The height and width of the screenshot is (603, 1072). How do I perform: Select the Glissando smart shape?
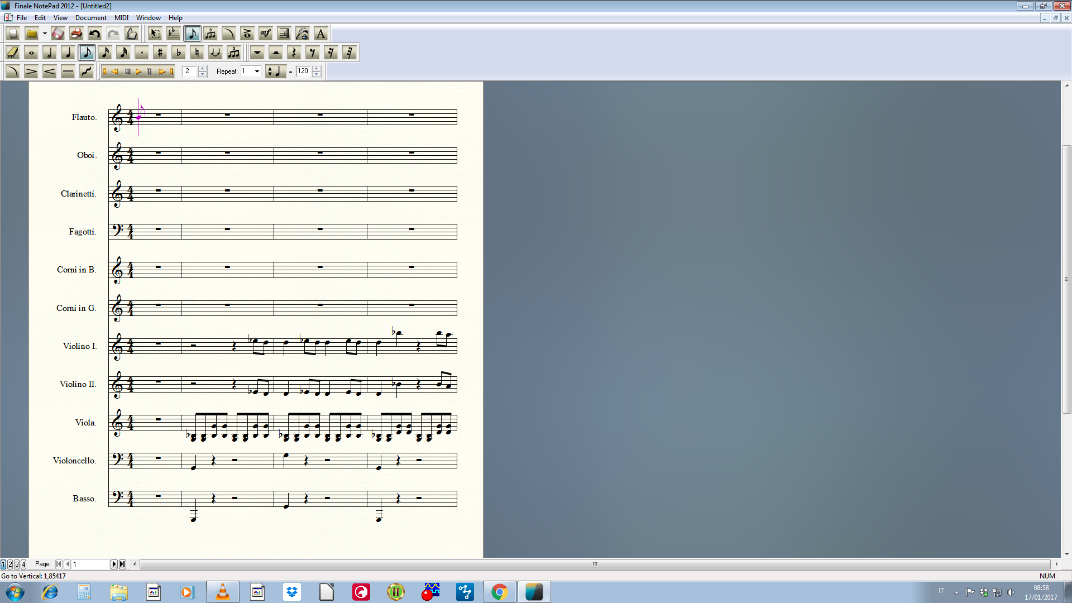coord(87,71)
